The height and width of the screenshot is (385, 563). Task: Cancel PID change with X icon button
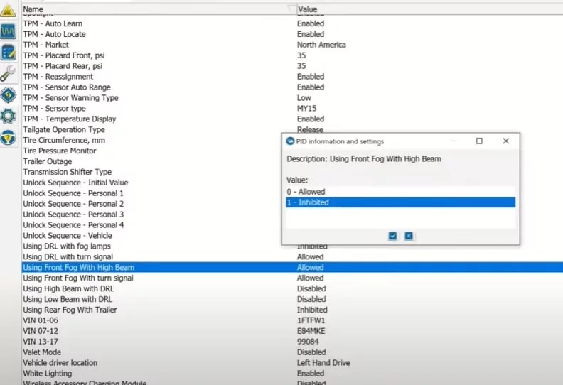[x=409, y=236]
